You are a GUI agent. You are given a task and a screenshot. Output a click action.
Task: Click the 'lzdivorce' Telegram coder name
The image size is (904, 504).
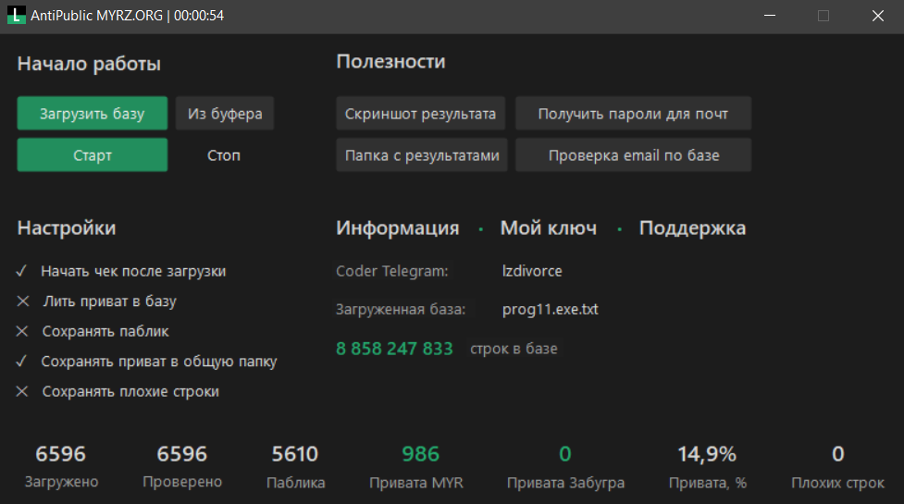click(532, 272)
